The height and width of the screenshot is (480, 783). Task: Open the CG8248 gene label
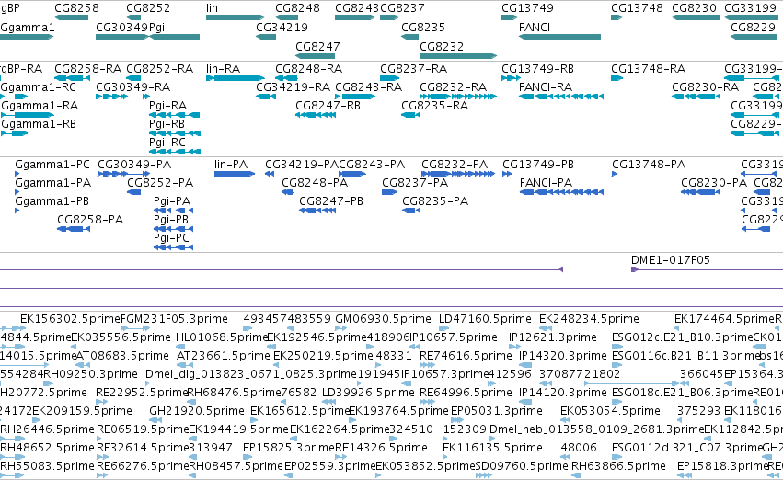point(297,8)
